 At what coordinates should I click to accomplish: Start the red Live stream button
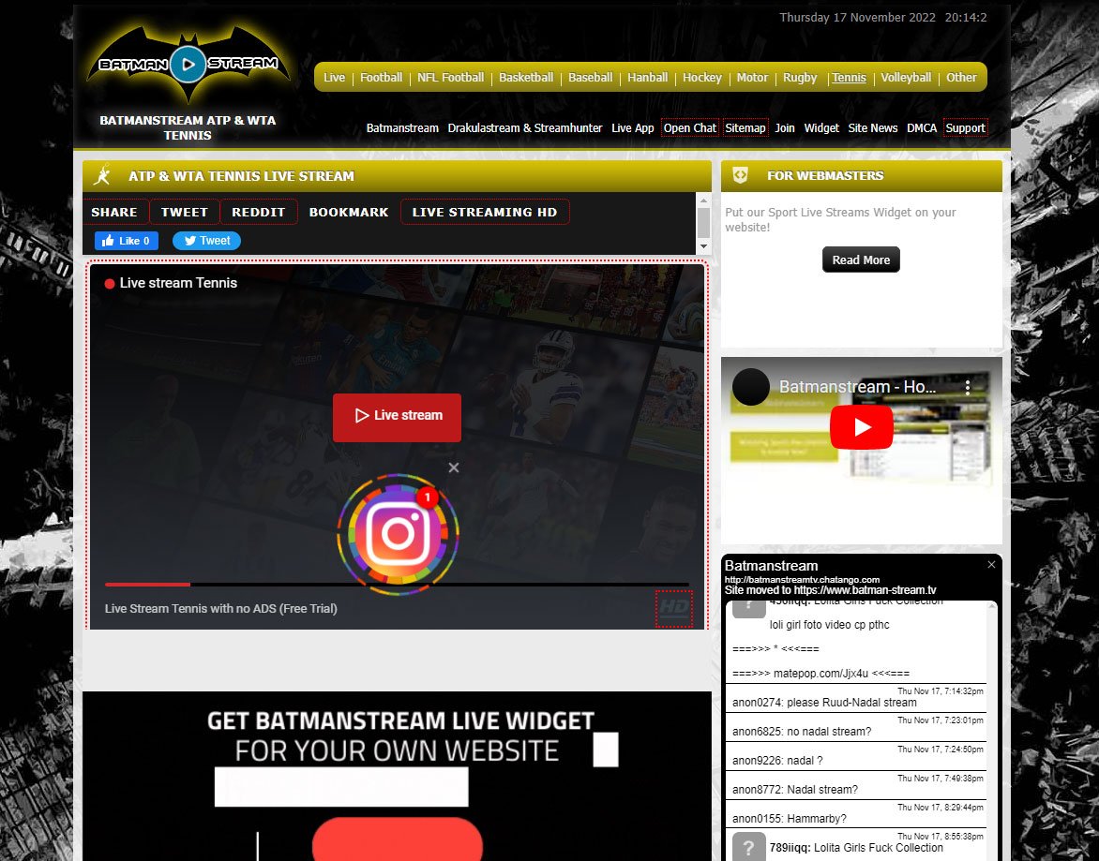click(397, 417)
